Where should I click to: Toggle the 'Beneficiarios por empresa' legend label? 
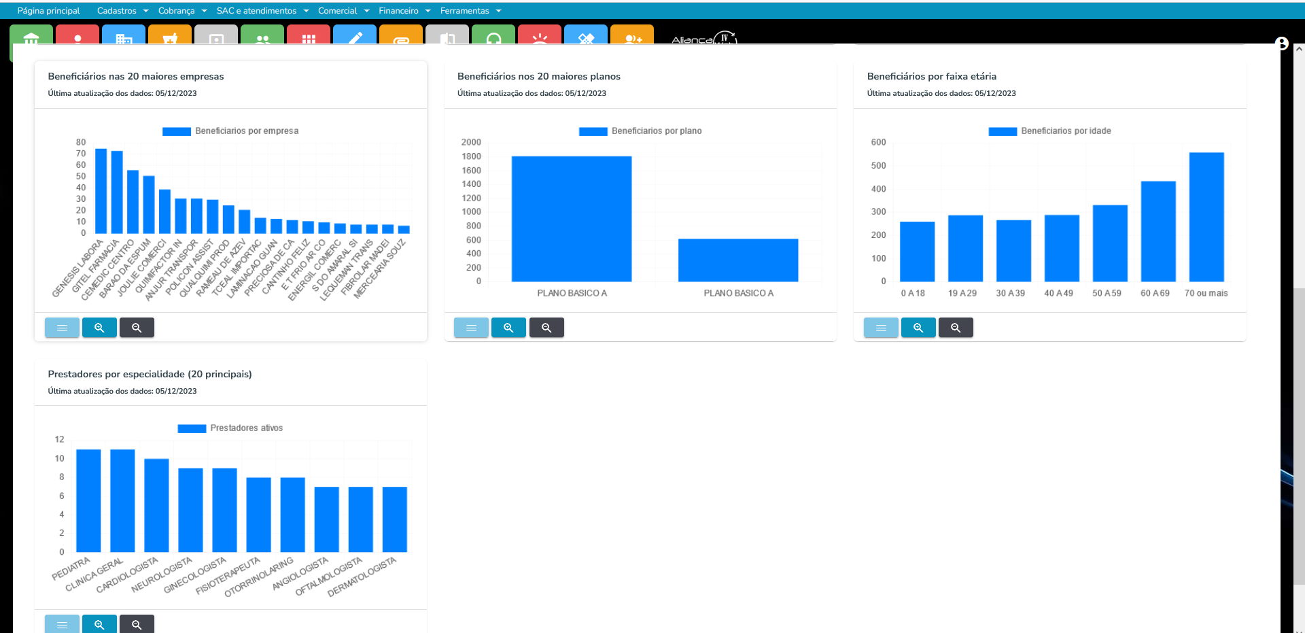coord(246,131)
